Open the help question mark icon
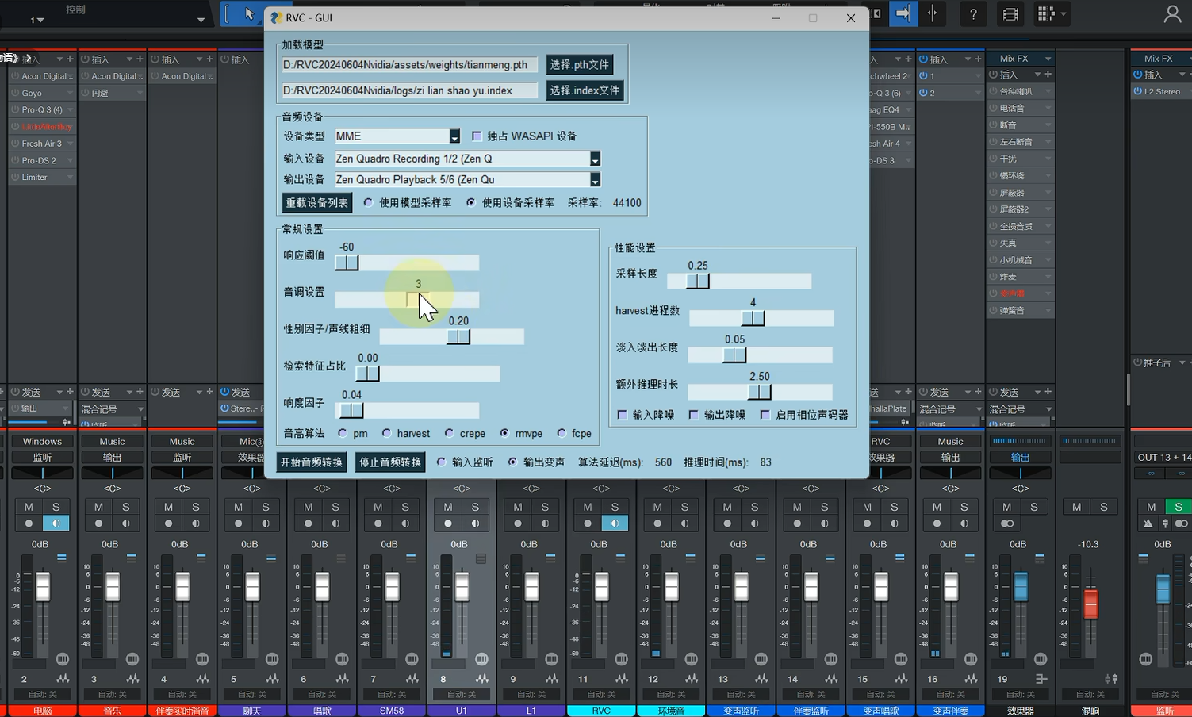The height and width of the screenshot is (717, 1192). (973, 14)
